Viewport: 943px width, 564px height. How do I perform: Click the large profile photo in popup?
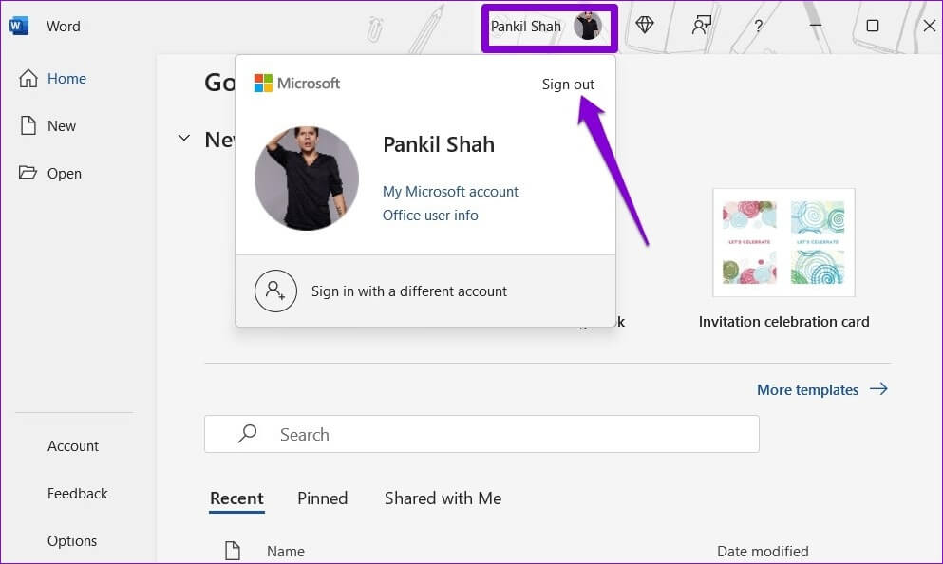point(307,178)
